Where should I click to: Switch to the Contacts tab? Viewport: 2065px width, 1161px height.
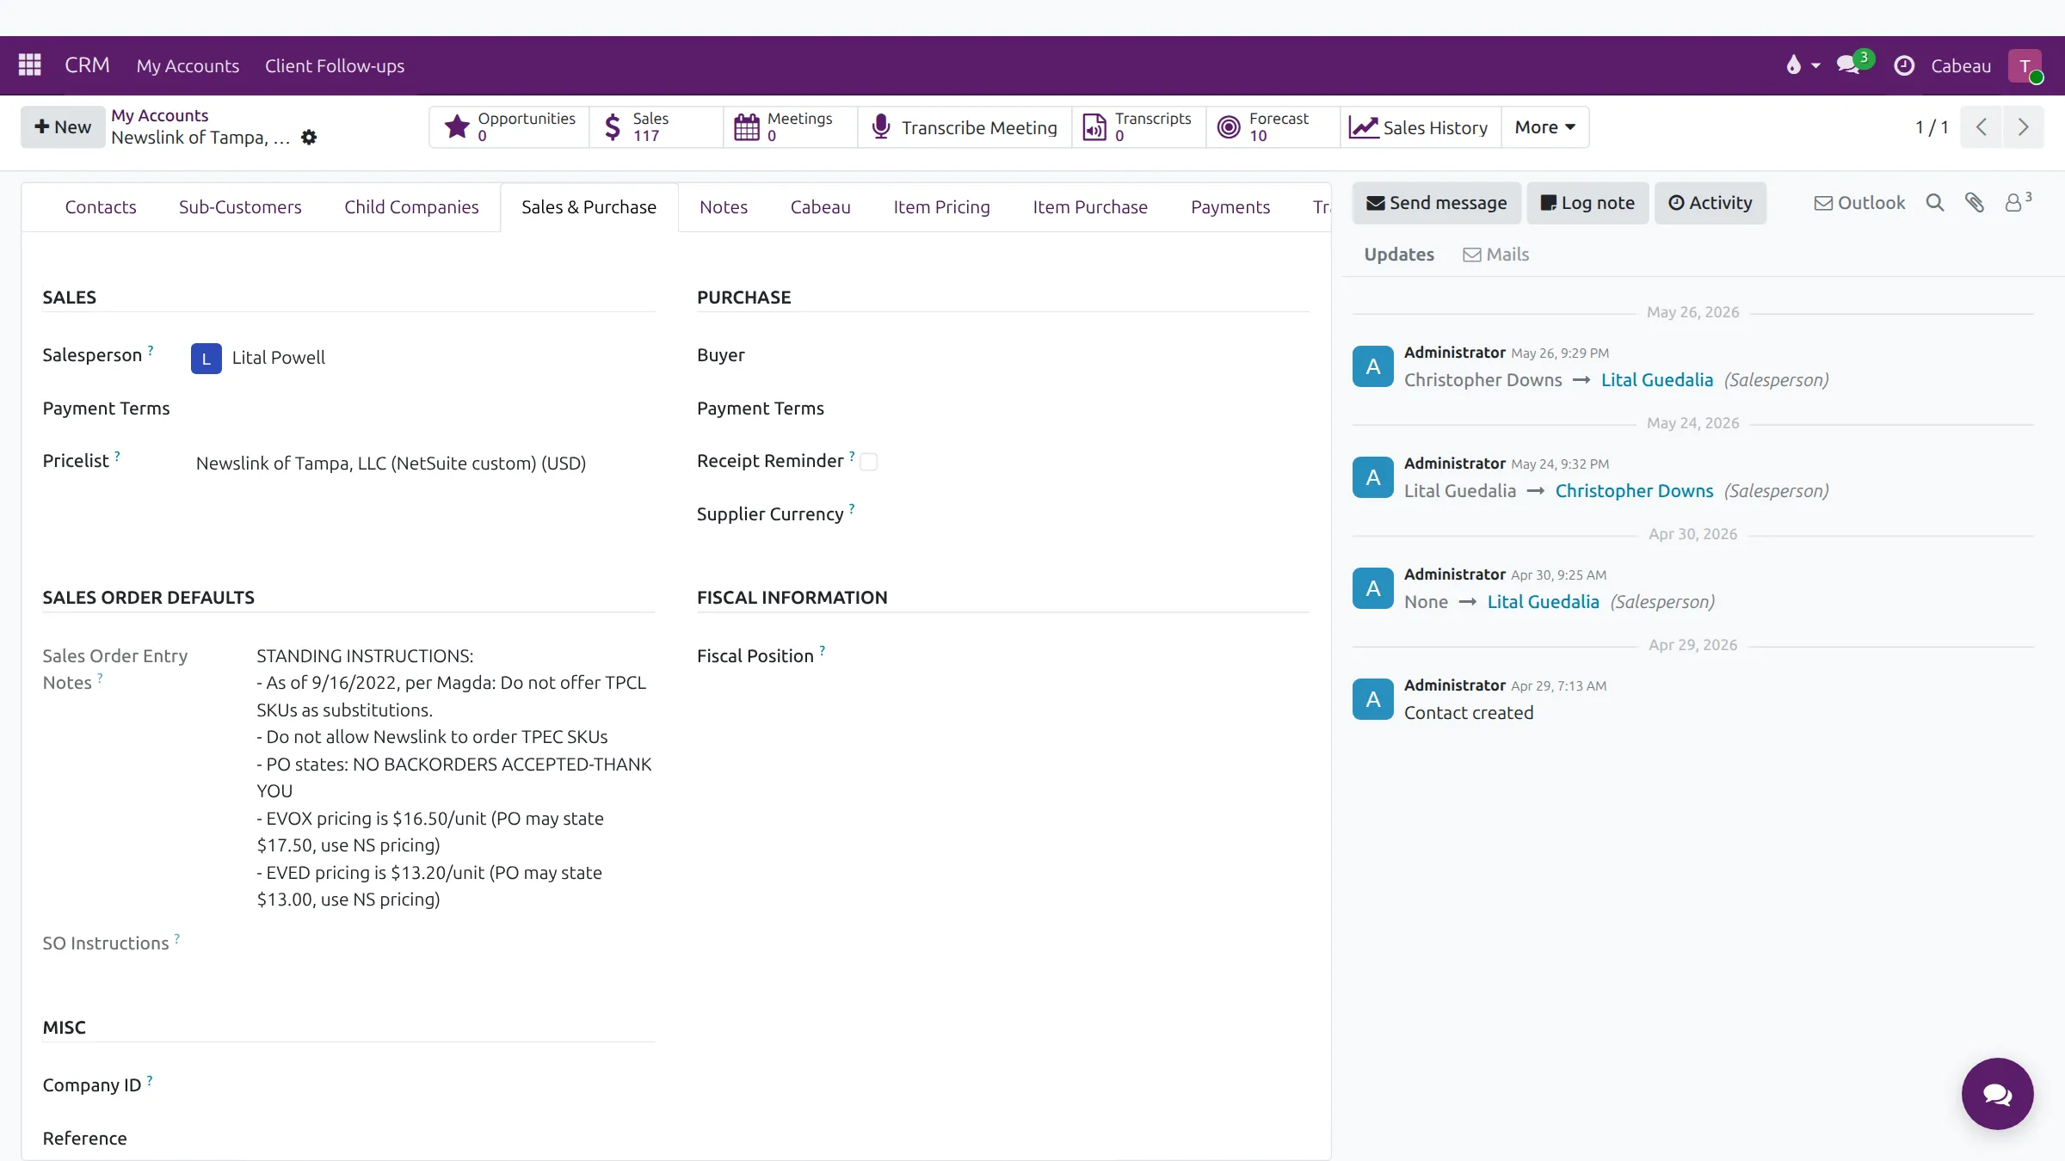[x=101, y=207]
